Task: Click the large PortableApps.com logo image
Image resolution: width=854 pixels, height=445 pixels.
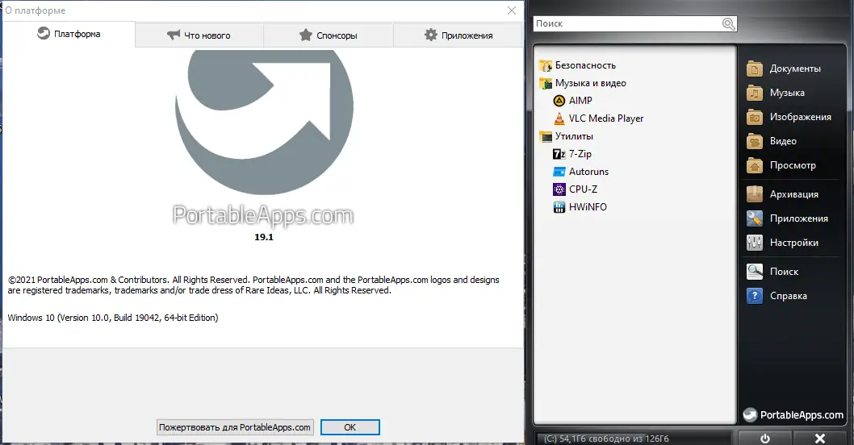Action: (x=264, y=139)
